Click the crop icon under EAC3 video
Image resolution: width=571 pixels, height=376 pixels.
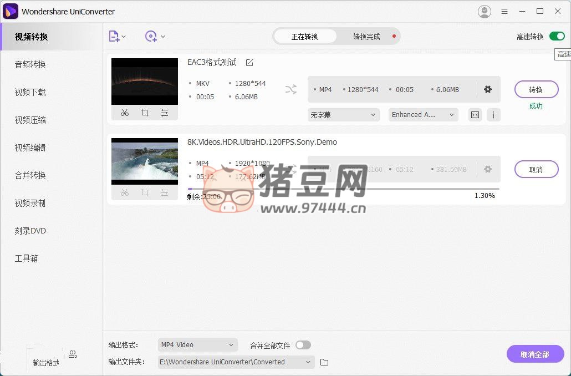[x=145, y=113]
